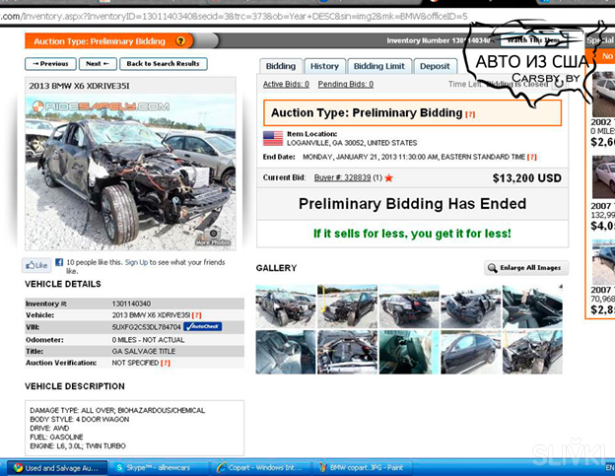Select the Bidding tab
Screen dimensions: 615x476
[x=280, y=66]
